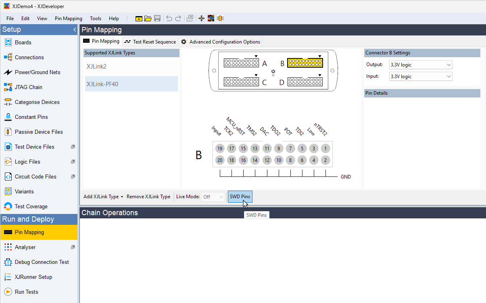Viewport: 486px width, 303px height.
Task: Click pin 13 on connector B
Action: pyautogui.click(x=255, y=149)
